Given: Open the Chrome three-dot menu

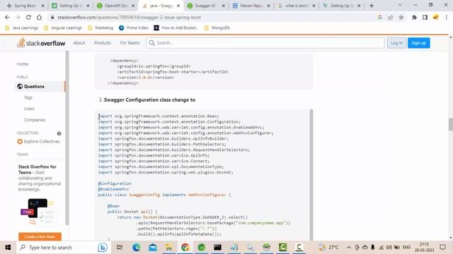Looking at the screenshot, I should [x=447, y=18].
